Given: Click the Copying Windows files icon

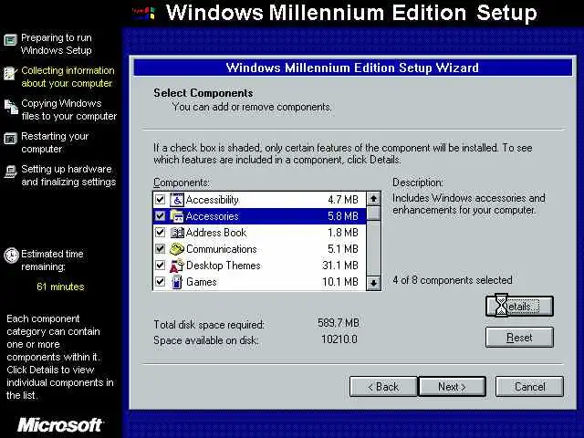Looking at the screenshot, I should click(x=11, y=107).
